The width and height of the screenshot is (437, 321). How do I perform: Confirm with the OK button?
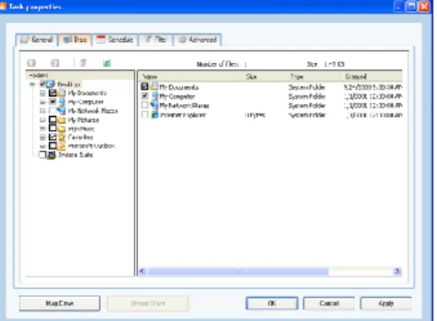coord(272,303)
